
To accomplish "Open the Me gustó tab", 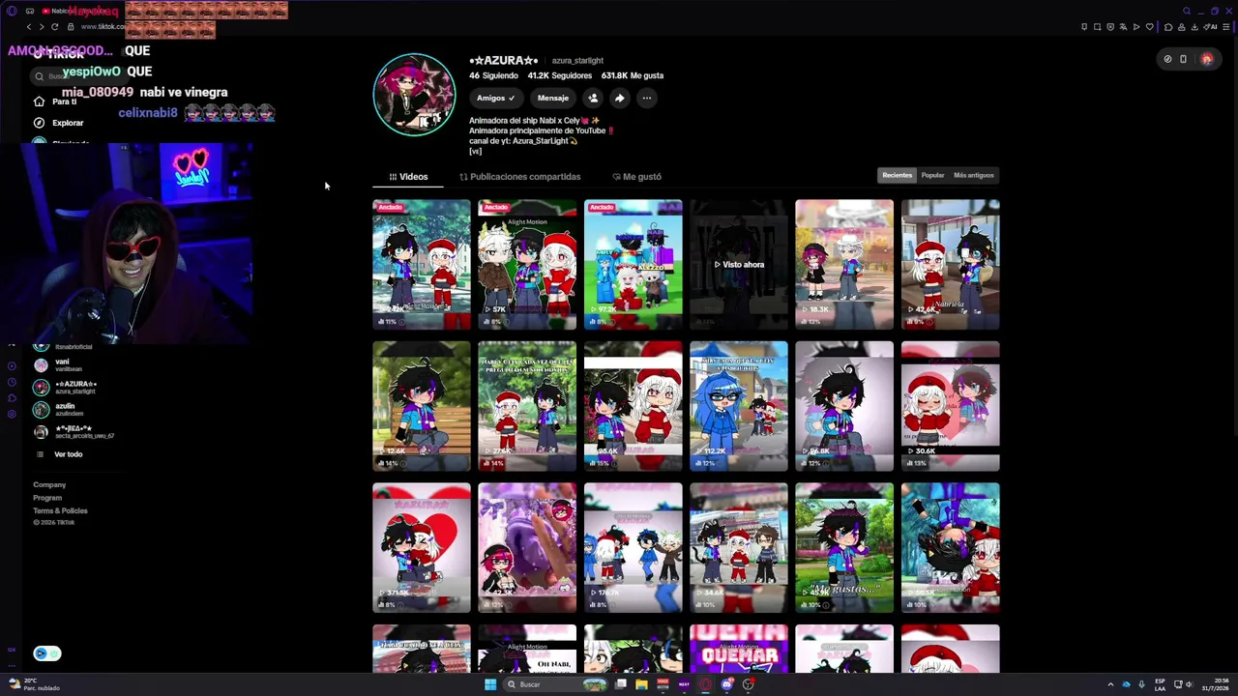I will coord(637,177).
